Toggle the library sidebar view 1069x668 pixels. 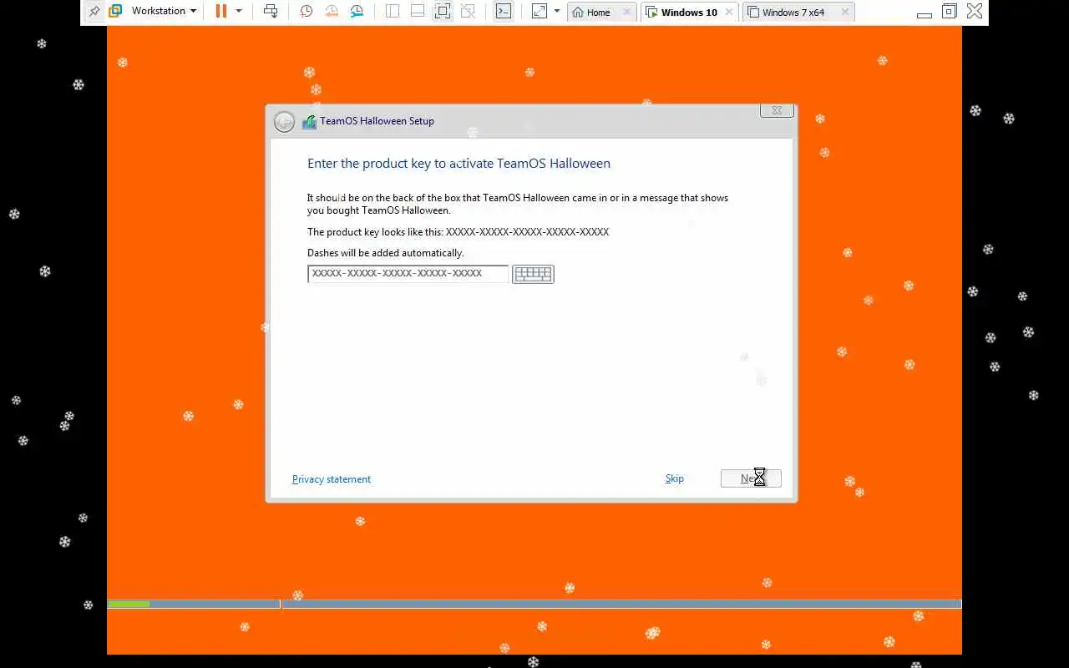[393, 12]
